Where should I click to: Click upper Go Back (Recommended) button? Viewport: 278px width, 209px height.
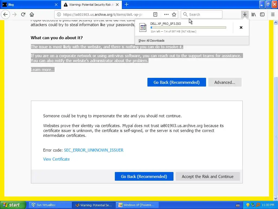point(176,82)
